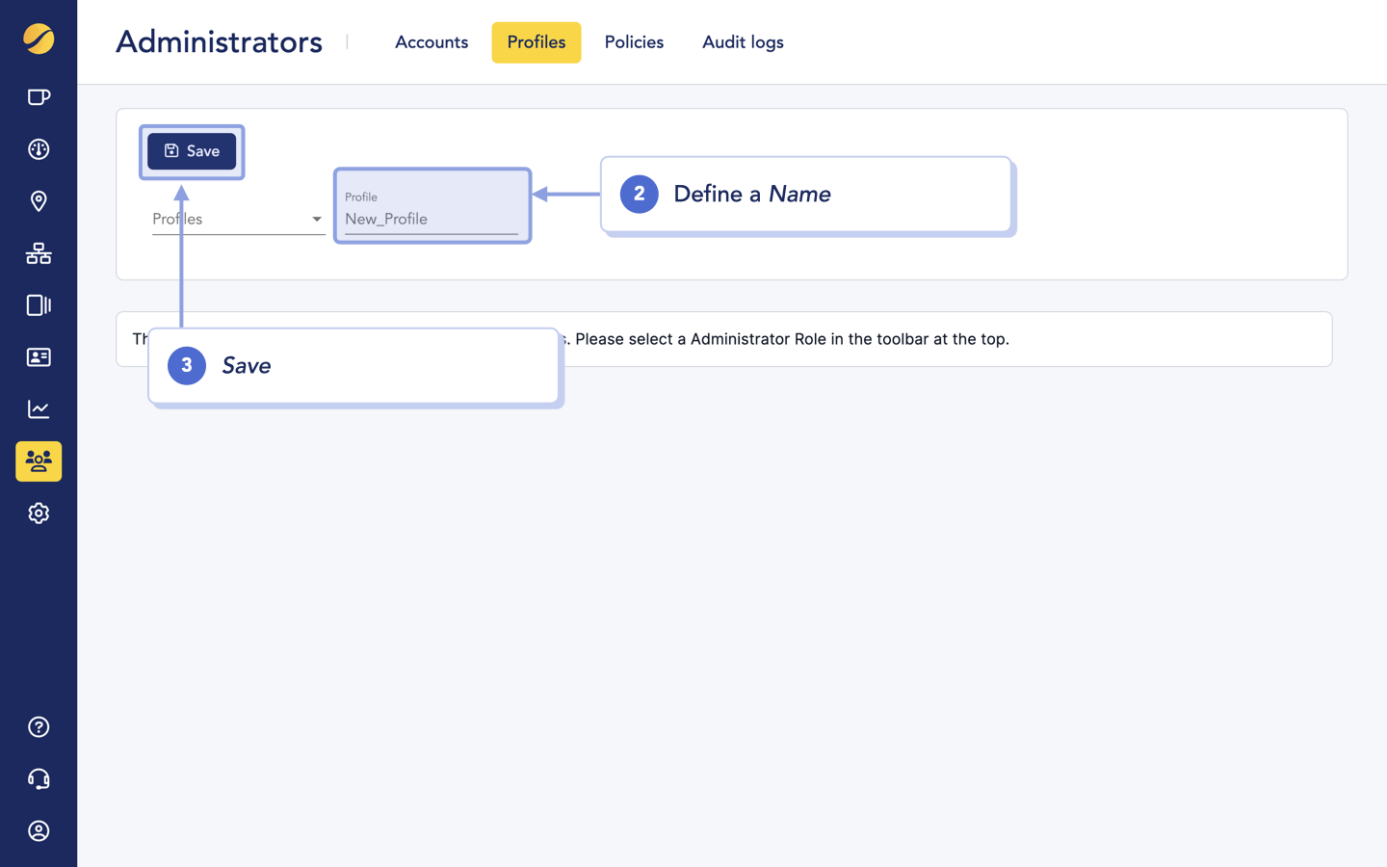Image resolution: width=1387 pixels, height=867 pixels.
Task: Open the settings gear icon
Action: 39,512
